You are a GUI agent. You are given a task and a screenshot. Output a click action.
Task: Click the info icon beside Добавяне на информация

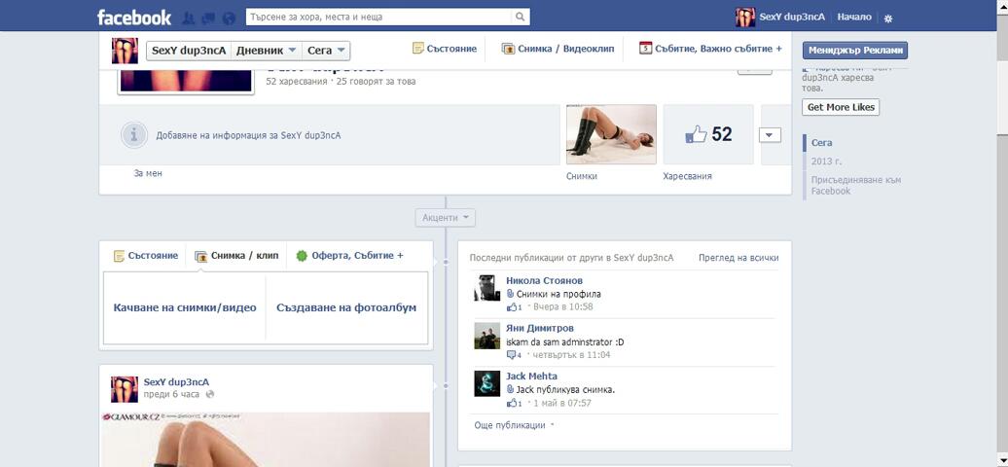(134, 135)
